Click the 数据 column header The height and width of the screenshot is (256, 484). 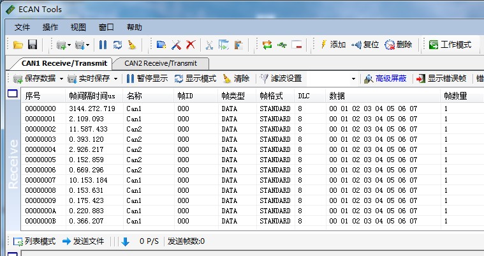tap(383, 96)
